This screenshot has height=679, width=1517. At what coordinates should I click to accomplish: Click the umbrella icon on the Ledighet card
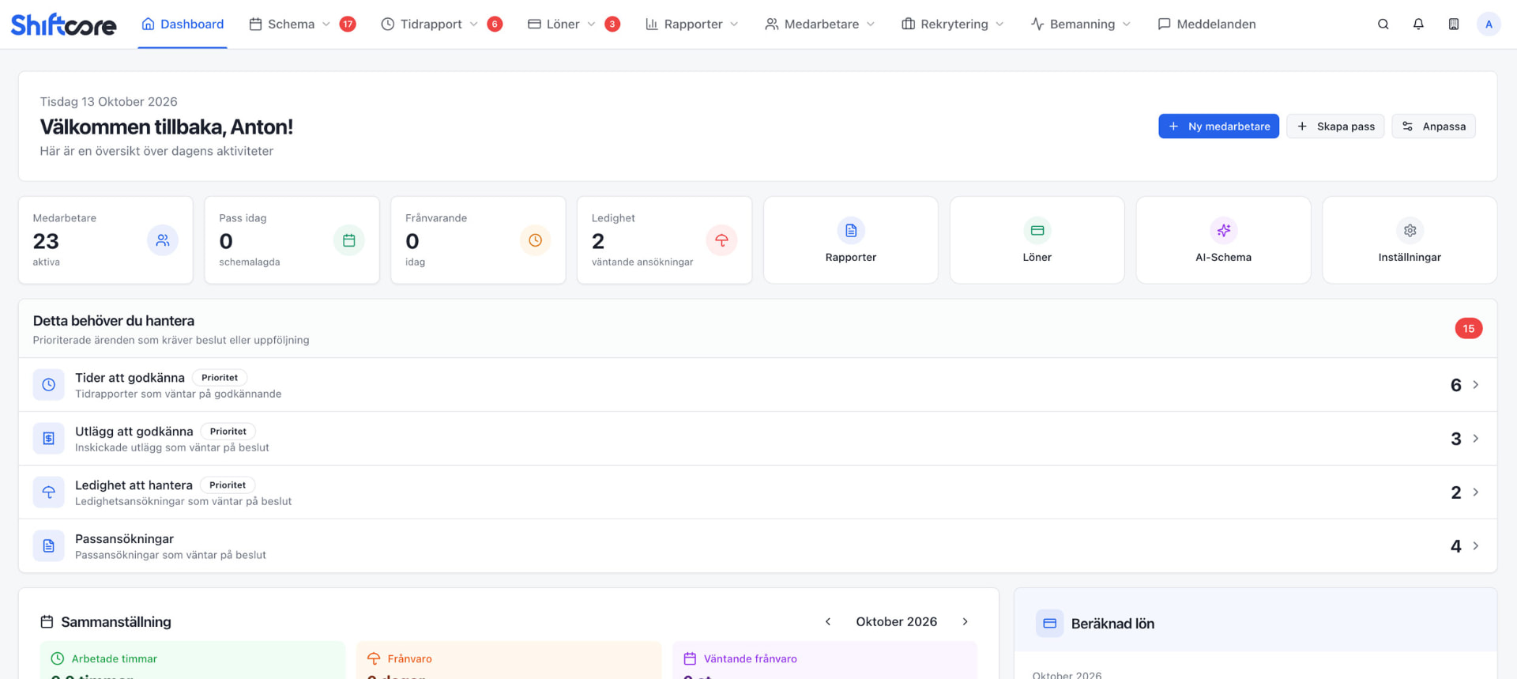pyautogui.click(x=721, y=240)
